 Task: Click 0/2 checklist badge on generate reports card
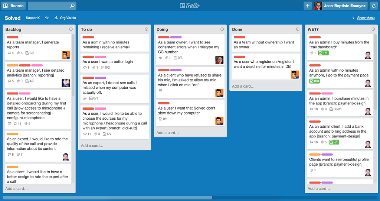point(30,53)
